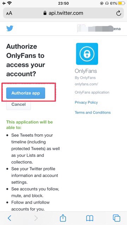The image size is (127, 225).
Task: Show open tabs with the tabs icon
Action: coord(116,218)
